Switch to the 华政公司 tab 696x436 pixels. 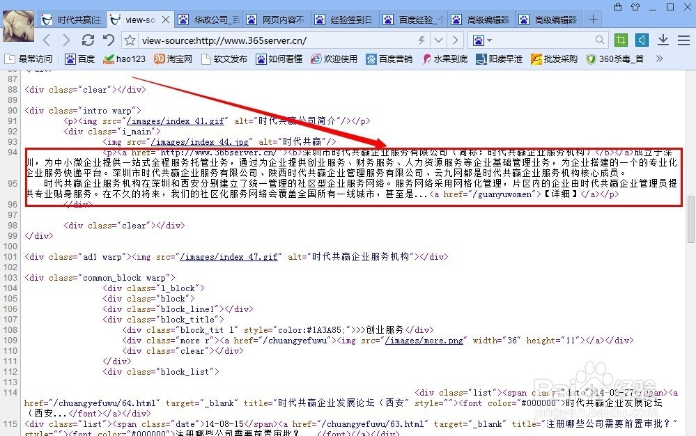pos(209,20)
